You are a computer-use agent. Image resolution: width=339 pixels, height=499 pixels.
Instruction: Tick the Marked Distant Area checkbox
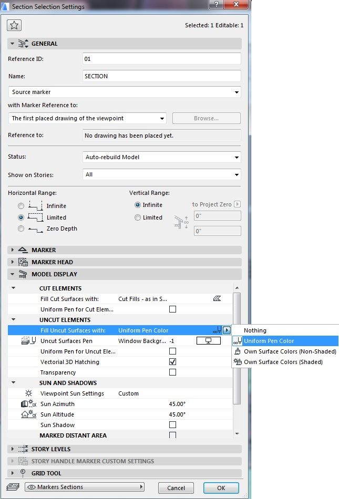pos(172,435)
